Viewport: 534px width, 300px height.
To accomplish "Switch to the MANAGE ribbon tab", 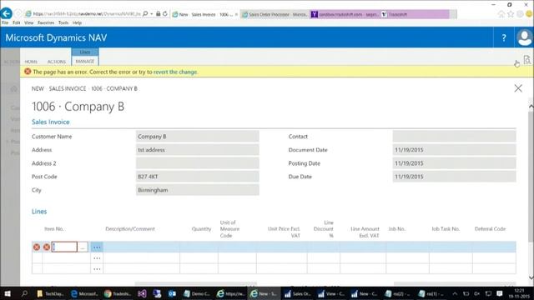I will coord(85,61).
